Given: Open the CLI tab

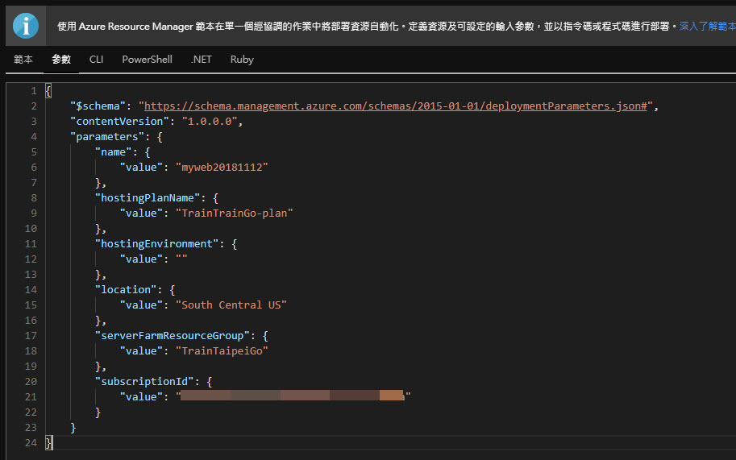Looking at the screenshot, I should (96, 60).
